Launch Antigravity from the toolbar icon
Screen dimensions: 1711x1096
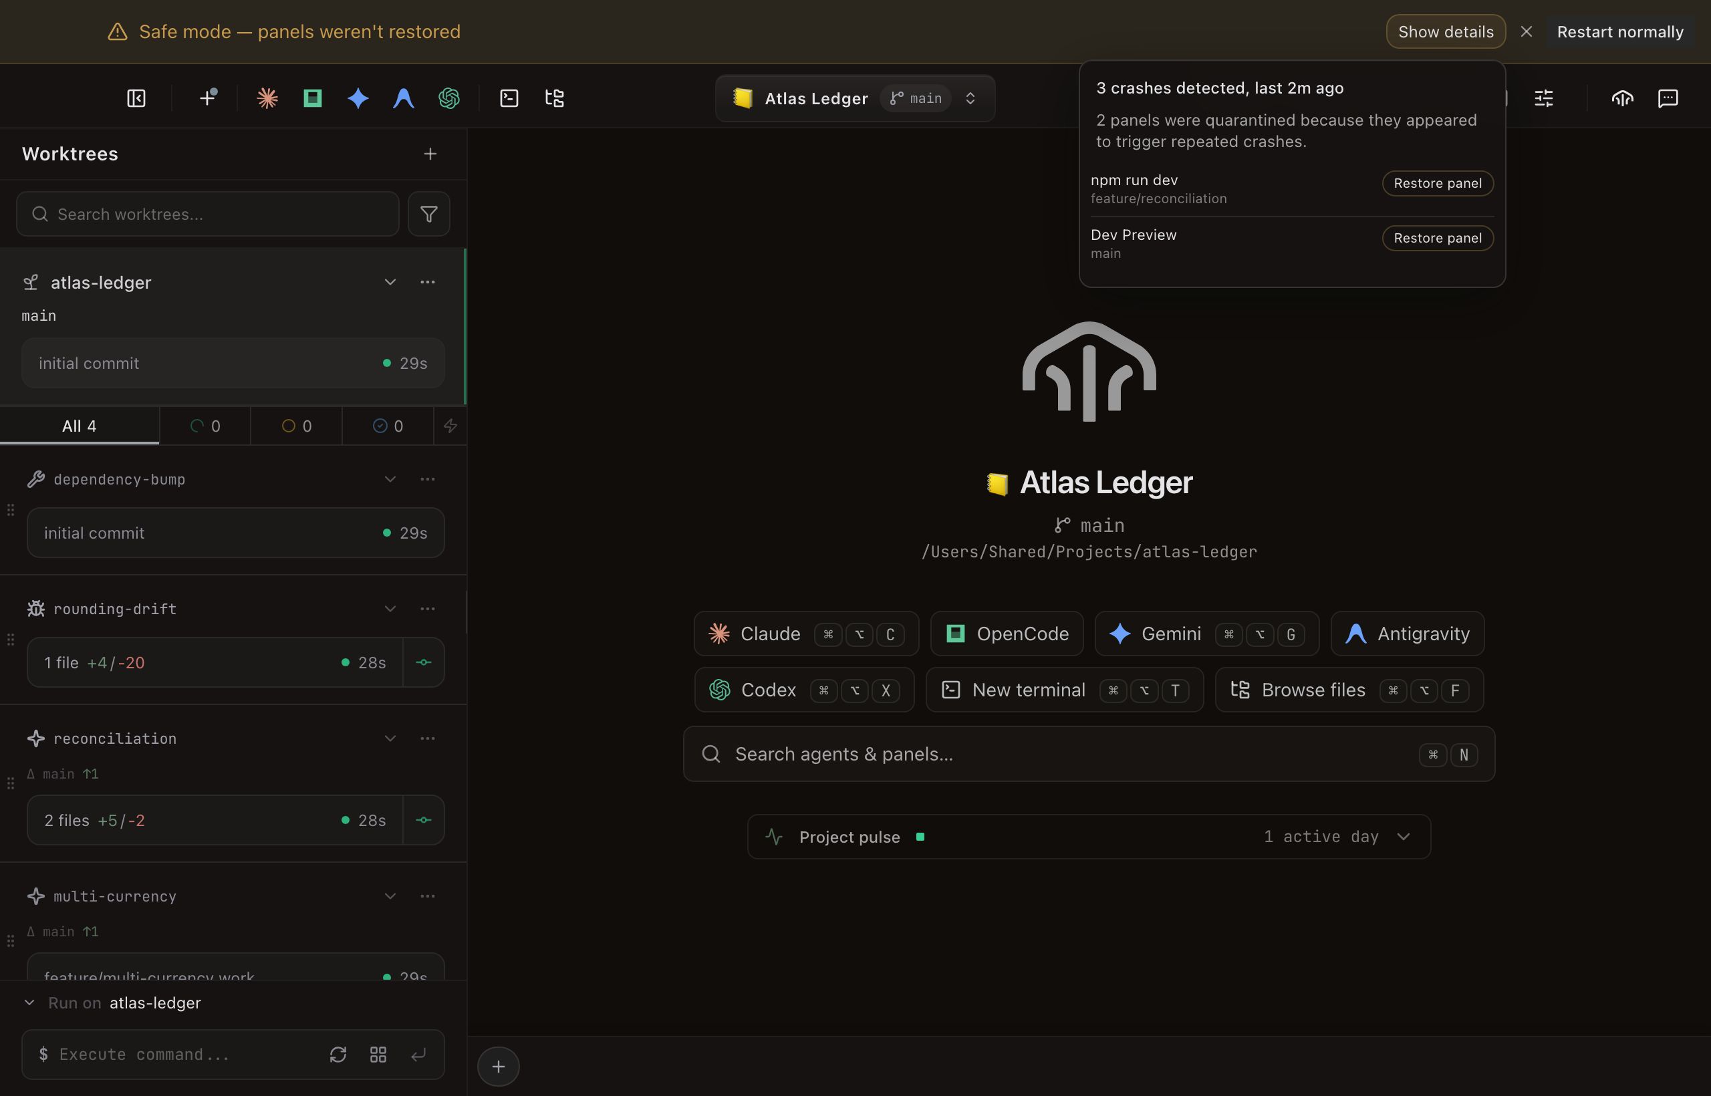coord(404,98)
